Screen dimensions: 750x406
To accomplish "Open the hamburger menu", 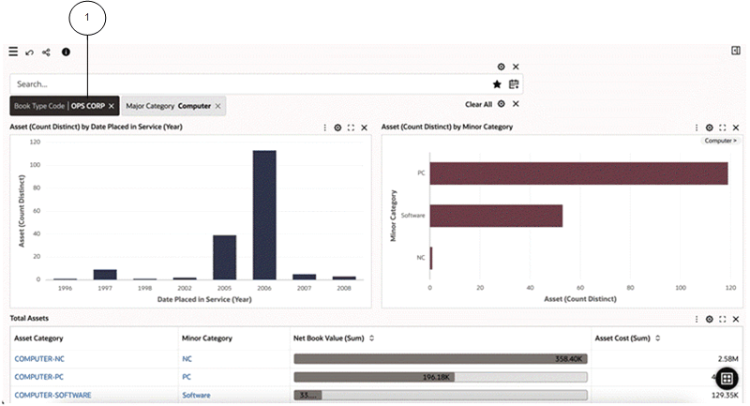I will pyautogui.click(x=13, y=52).
